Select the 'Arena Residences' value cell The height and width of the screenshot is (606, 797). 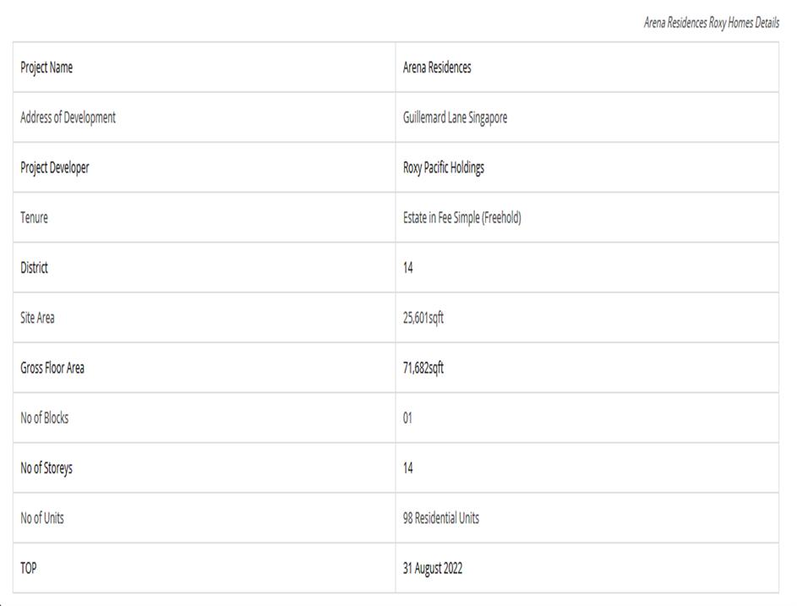coord(437,68)
